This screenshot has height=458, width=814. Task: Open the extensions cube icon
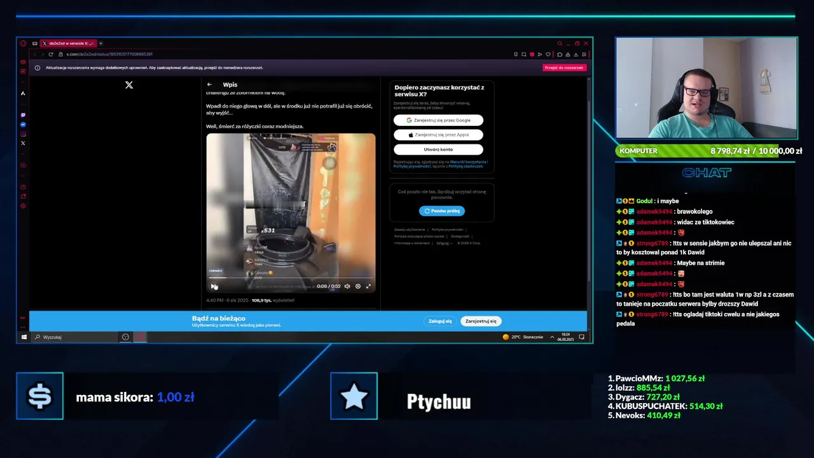[560, 54]
